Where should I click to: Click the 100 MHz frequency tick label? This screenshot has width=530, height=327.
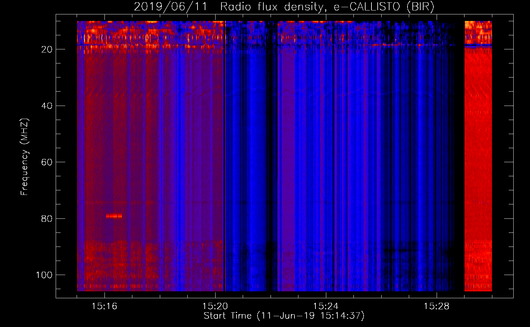[44, 275]
